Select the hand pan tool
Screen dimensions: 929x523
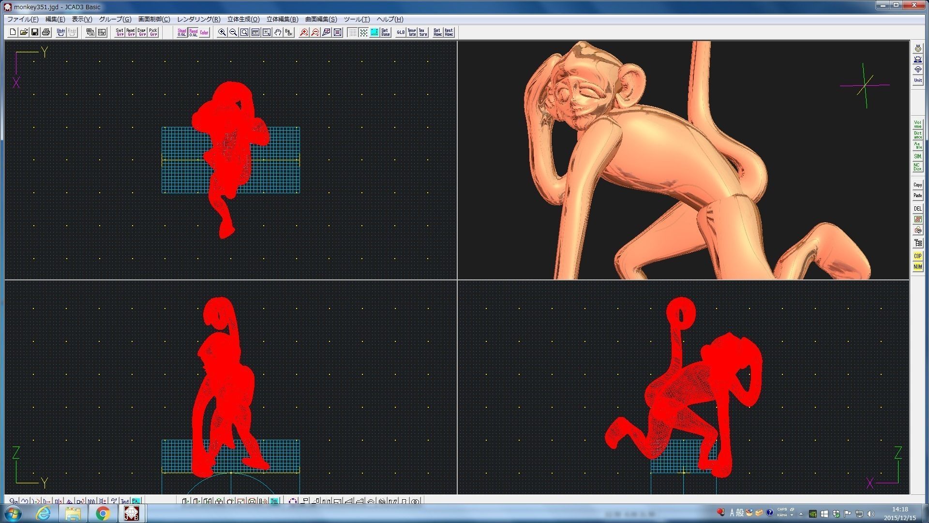click(278, 32)
